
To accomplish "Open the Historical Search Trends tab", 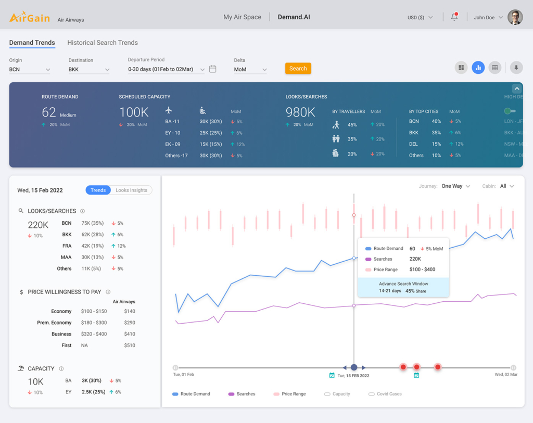I will coord(102,43).
